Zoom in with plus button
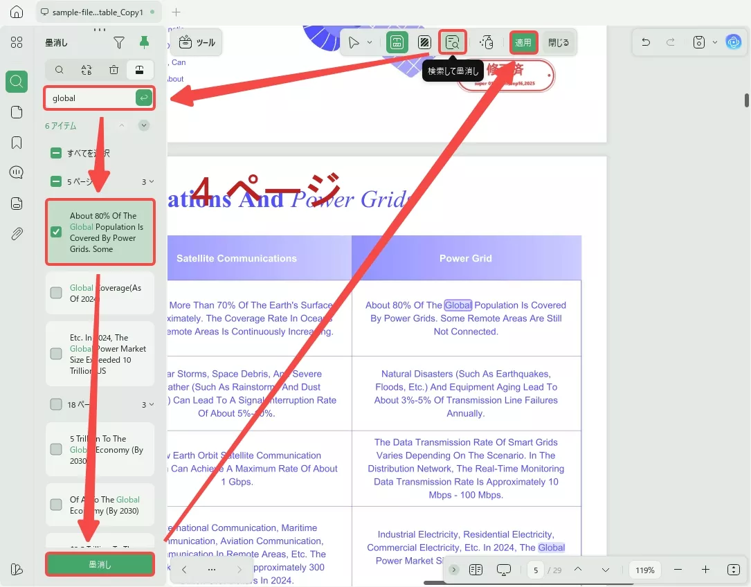 pos(705,570)
